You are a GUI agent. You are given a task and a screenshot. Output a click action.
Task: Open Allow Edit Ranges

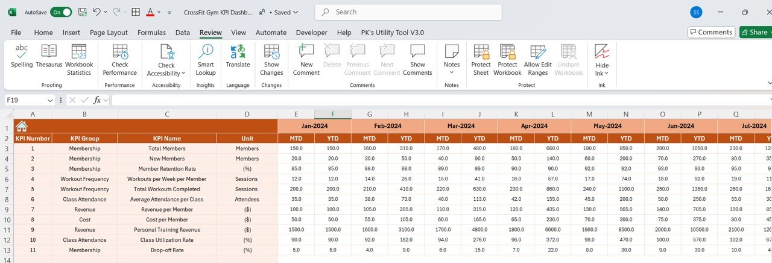click(x=537, y=60)
